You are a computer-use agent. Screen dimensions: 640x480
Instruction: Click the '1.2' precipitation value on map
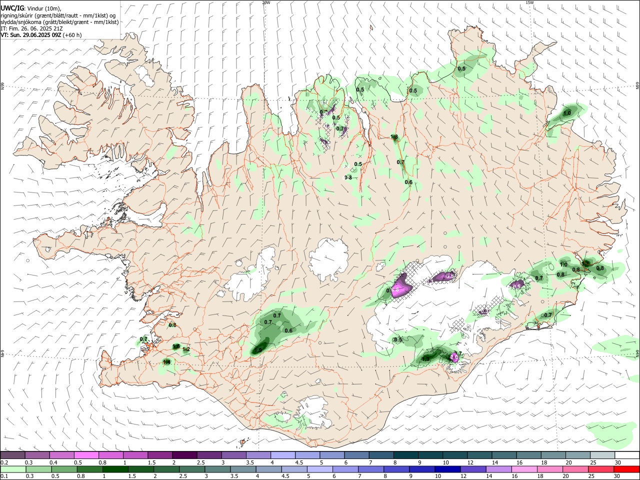click(x=186, y=349)
